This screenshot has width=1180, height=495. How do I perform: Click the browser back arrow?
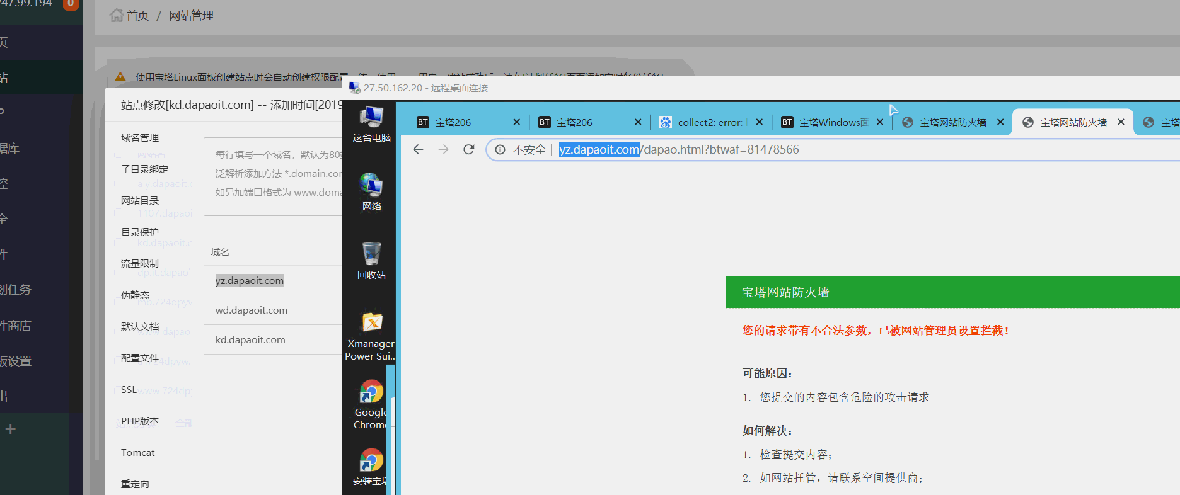point(418,149)
